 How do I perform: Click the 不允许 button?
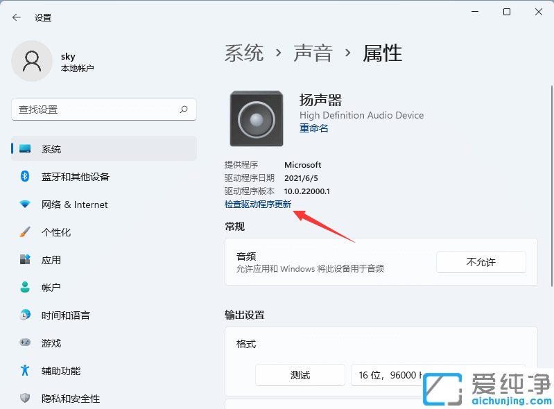tap(481, 262)
